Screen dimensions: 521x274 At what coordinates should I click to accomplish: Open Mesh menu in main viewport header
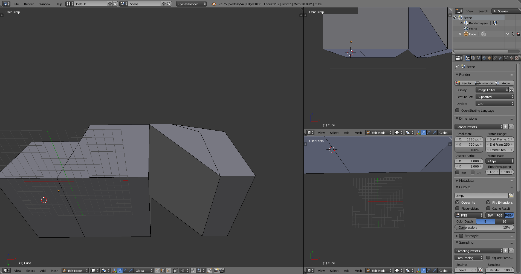(x=54, y=270)
